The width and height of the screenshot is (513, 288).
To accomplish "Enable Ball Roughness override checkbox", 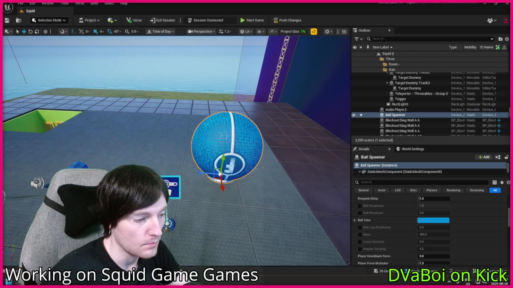I will (360, 206).
